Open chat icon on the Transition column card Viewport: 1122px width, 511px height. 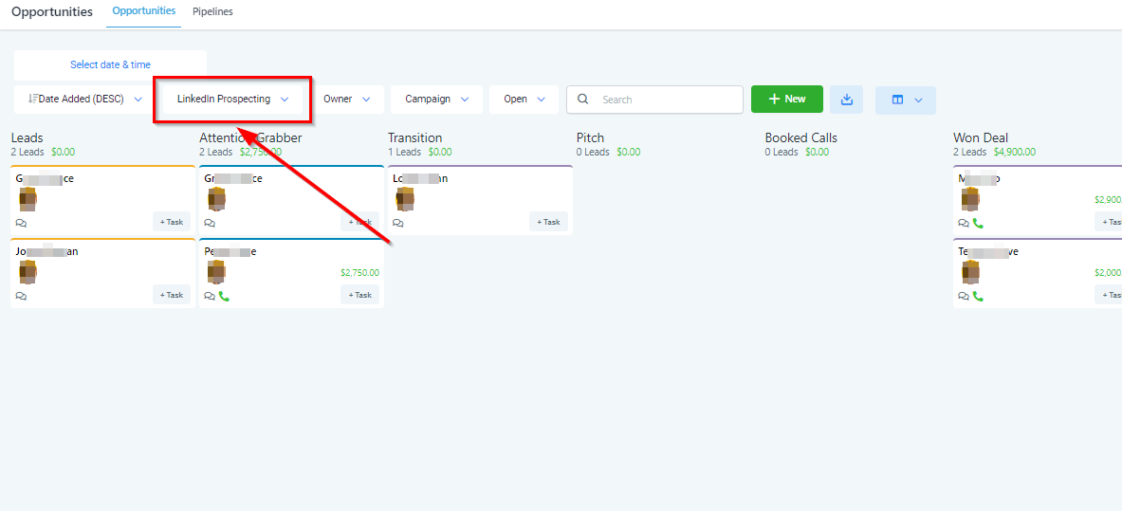click(x=397, y=223)
